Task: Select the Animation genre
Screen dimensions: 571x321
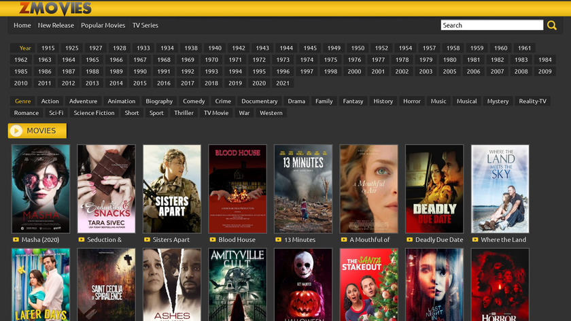Action: 121,101
